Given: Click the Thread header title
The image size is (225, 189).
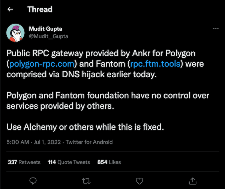Looking at the screenshot, I should point(39,9).
